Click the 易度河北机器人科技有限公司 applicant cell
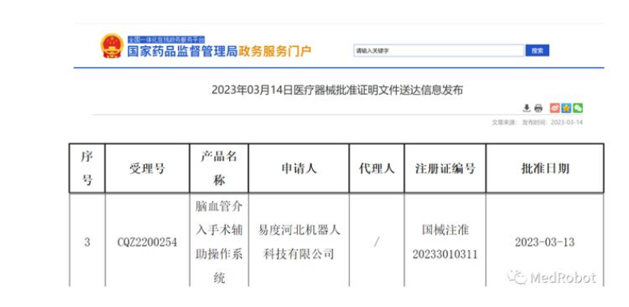The image size is (629, 307). 299,242
